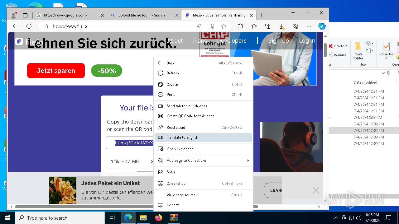The width and height of the screenshot is (399, 224).
Task: Close the upload file no login Search tab
Action: (177, 15)
